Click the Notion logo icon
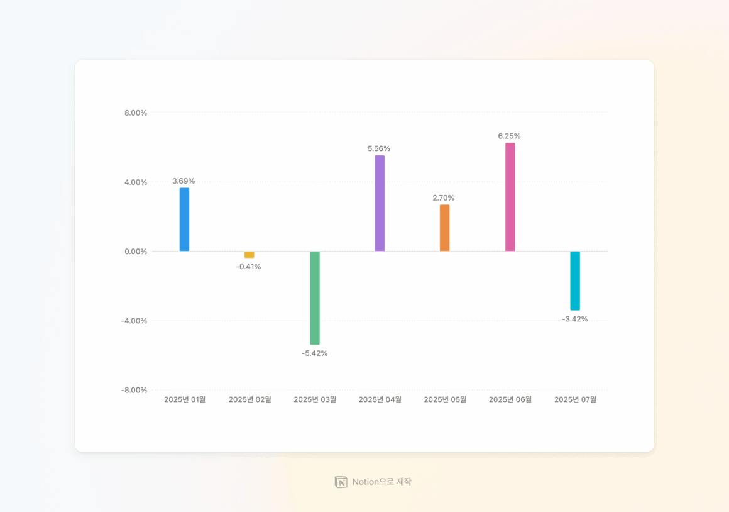The image size is (729, 512). point(341,482)
